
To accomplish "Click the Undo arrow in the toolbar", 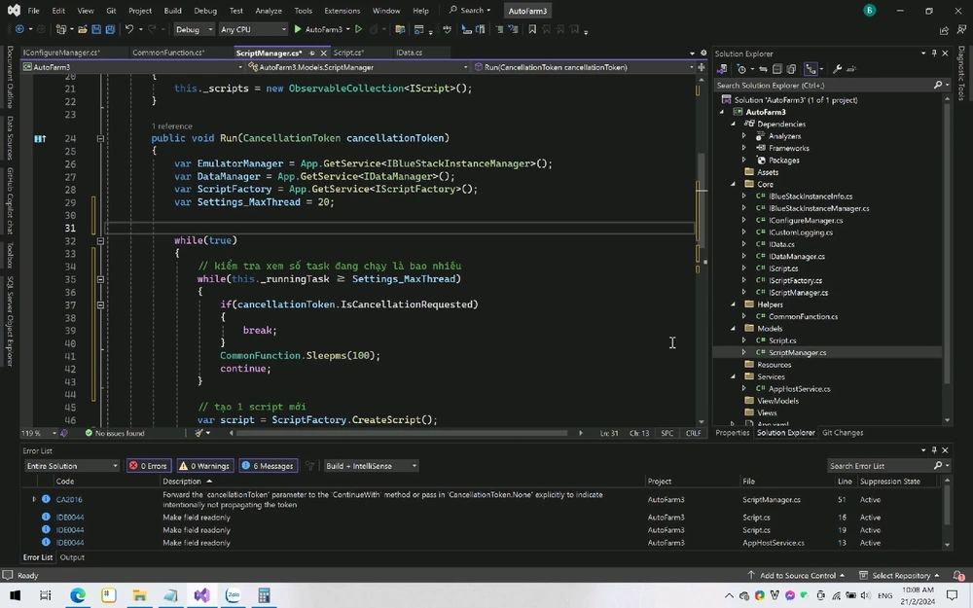I will coord(129,29).
